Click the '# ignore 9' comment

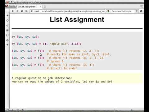(55, 61)
